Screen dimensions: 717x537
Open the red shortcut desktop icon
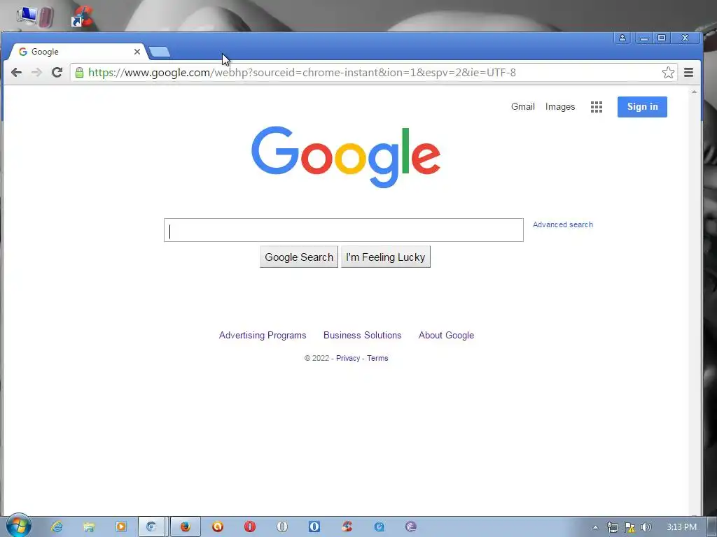pos(83,17)
